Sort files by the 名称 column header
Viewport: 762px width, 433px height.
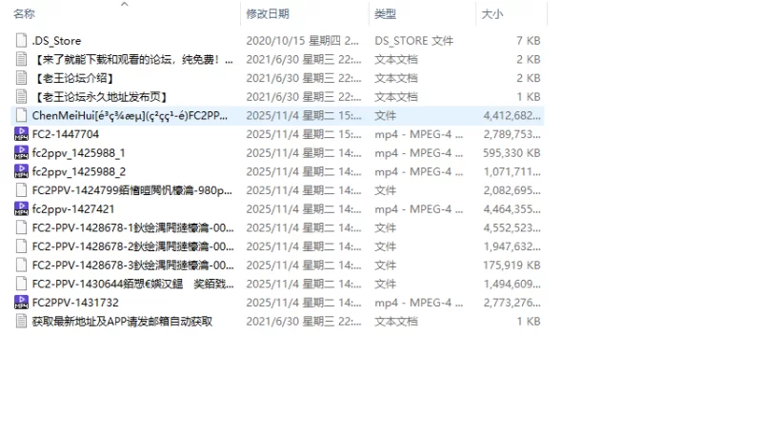(25, 14)
